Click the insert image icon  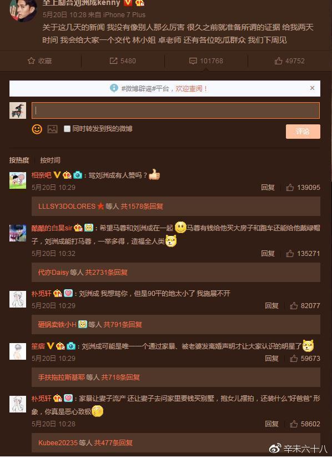(53, 129)
